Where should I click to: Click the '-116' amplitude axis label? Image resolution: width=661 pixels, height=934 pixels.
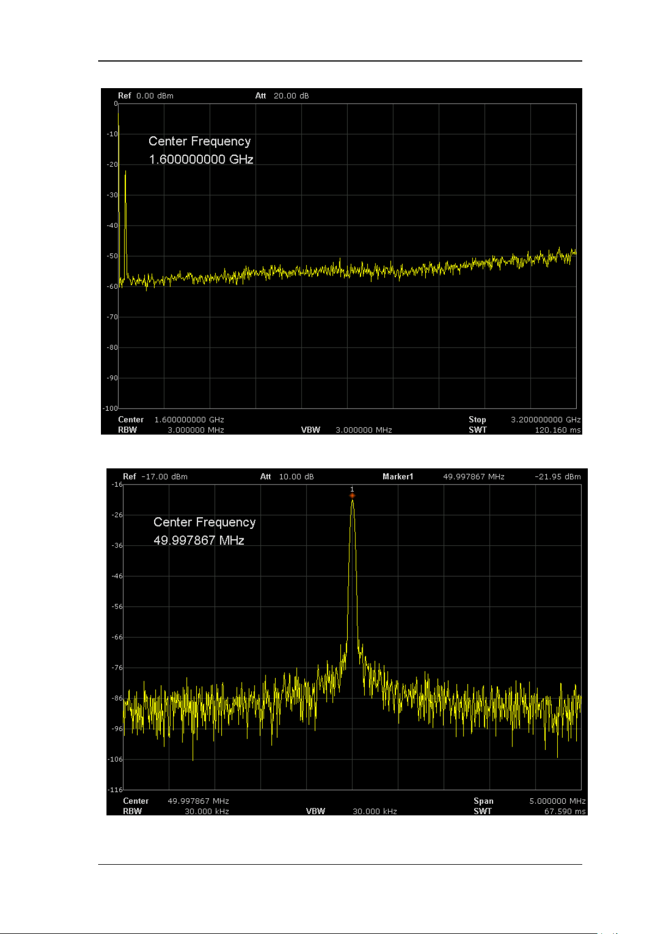click(x=115, y=790)
